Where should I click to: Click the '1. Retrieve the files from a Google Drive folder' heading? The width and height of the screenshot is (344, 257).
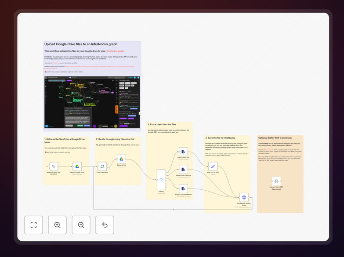pos(65,141)
